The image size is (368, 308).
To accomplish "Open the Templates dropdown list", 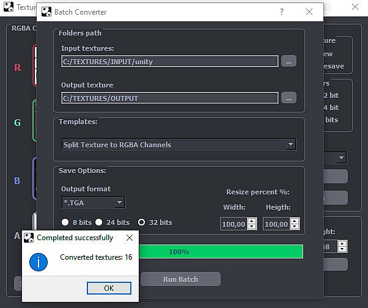I will click(x=290, y=144).
